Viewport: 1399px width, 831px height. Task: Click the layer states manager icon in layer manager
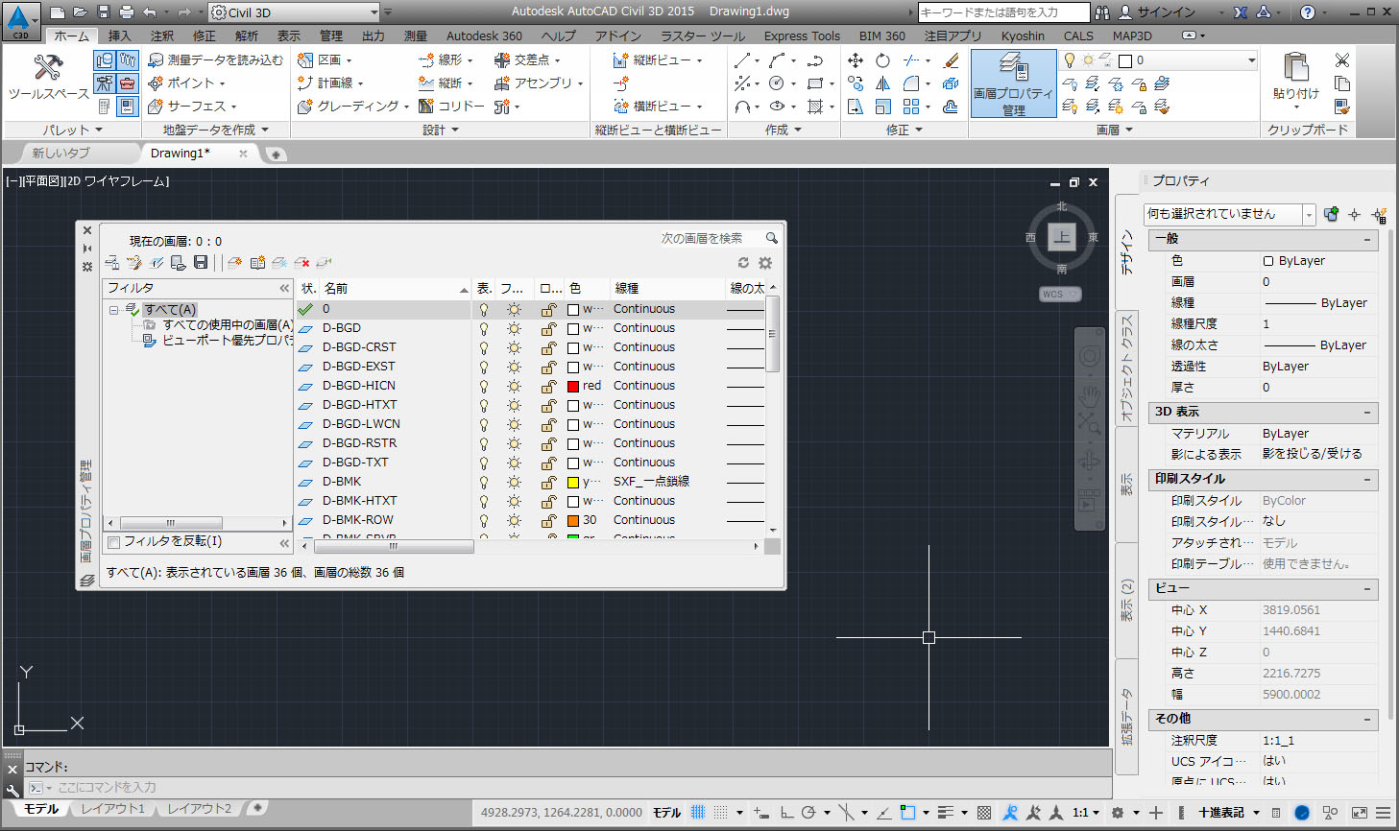click(112, 262)
